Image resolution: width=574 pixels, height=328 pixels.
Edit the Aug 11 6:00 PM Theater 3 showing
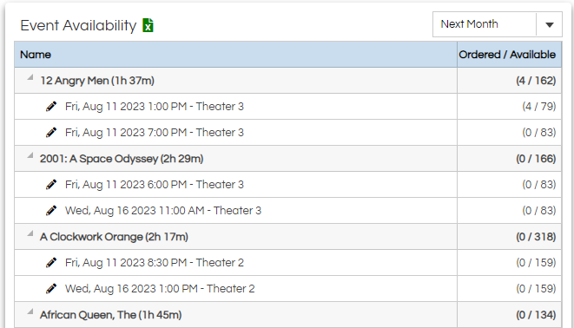51,185
